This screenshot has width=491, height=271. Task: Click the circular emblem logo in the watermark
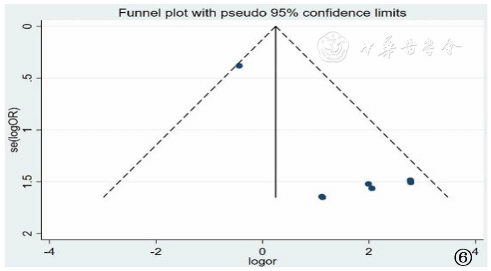[332, 48]
